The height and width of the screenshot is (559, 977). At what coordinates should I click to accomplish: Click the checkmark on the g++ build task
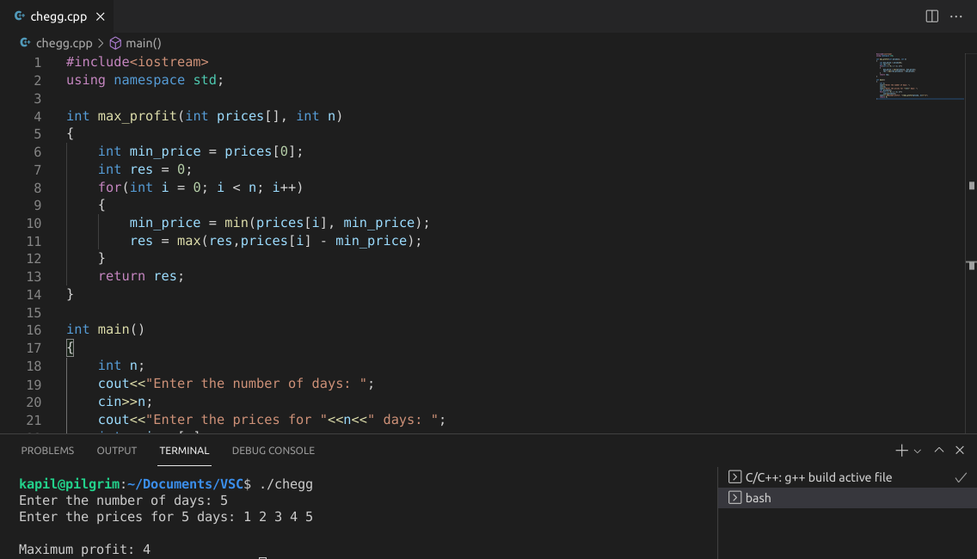click(960, 477)
